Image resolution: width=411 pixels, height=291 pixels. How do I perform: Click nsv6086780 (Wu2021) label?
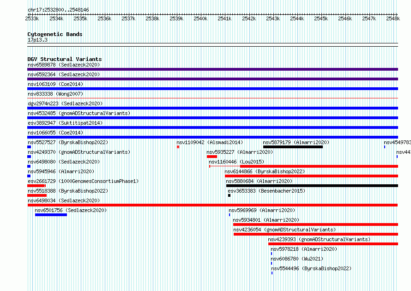[x=297, y=259]
